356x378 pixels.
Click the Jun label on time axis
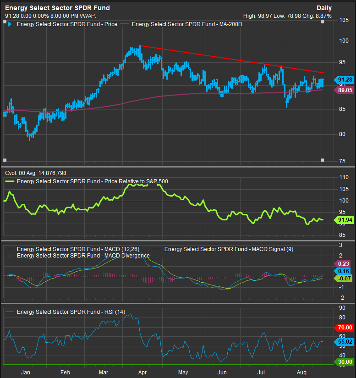pyautogui.click(x=222, y=373)
